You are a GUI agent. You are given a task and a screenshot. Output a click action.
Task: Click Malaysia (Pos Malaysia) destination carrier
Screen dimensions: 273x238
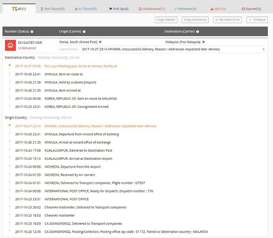[183, 42]
